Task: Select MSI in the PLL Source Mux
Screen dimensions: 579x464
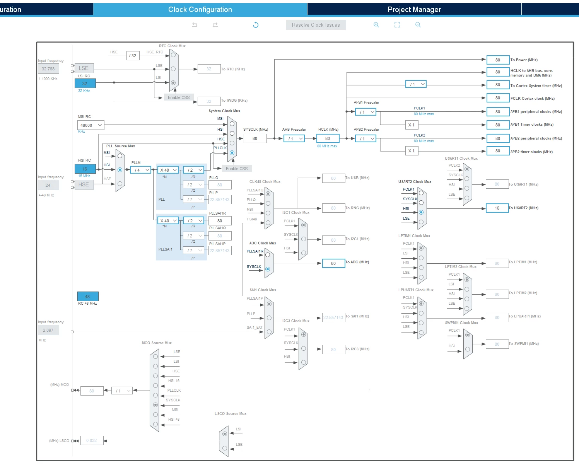Action: (x=120, y=156)
